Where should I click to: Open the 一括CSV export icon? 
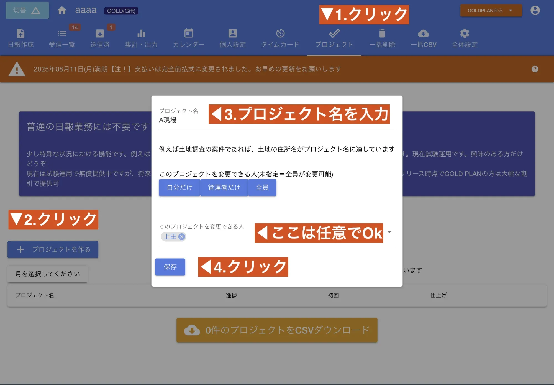coord(423,38)
